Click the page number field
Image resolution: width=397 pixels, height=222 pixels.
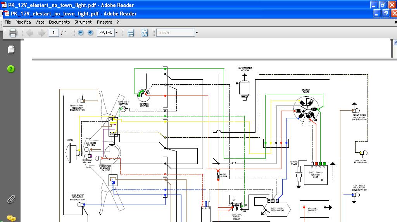[54, 32]
